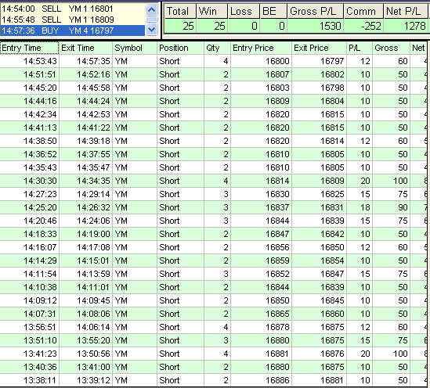Click the order list scroll up arrow
The image size is (430, 388).
[151, 9]
